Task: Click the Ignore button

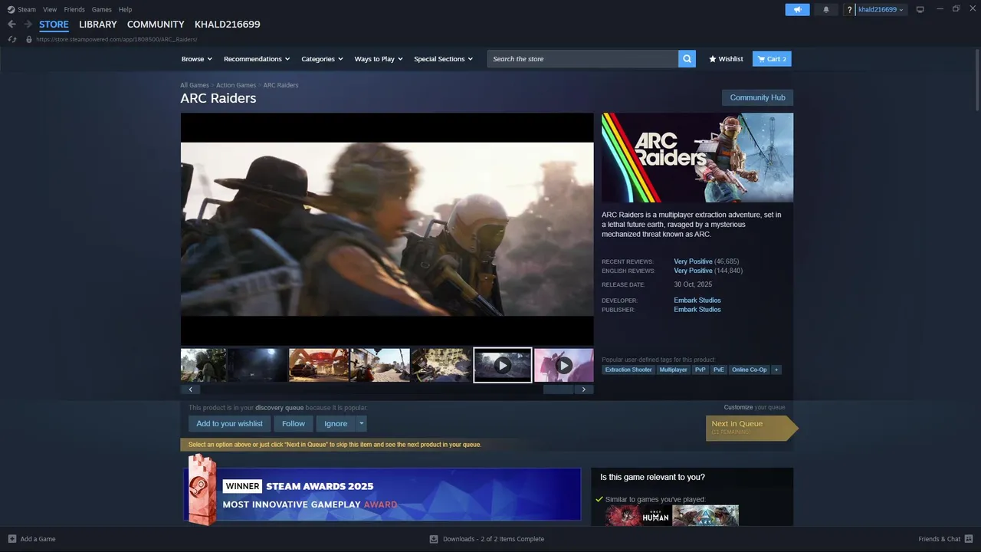Action: click(x=336, y=423)
